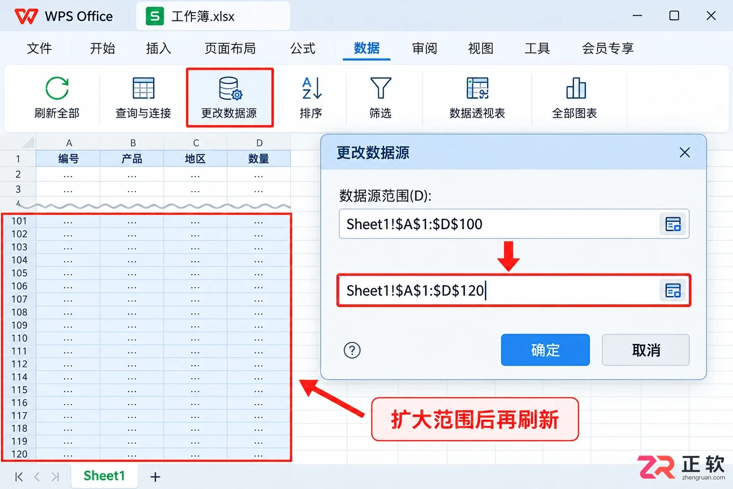Switch to the 开始 tab

coord(102,48)
